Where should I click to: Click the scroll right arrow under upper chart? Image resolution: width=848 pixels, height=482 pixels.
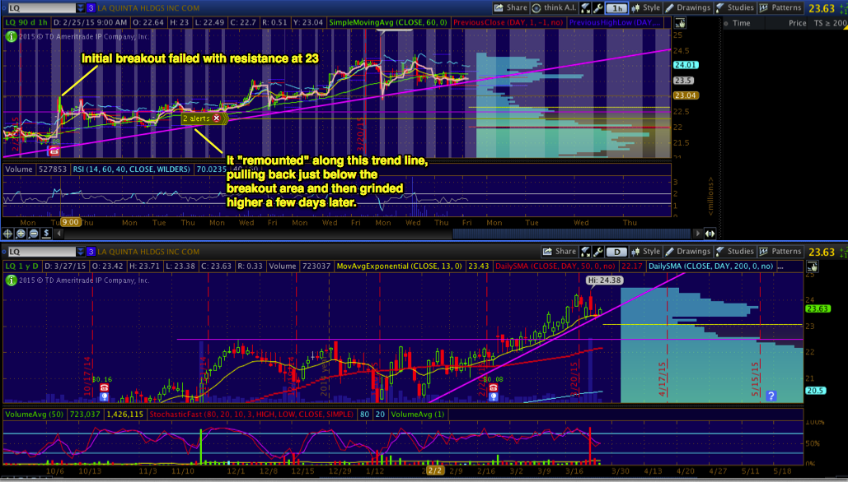click(x=698, y=234)
